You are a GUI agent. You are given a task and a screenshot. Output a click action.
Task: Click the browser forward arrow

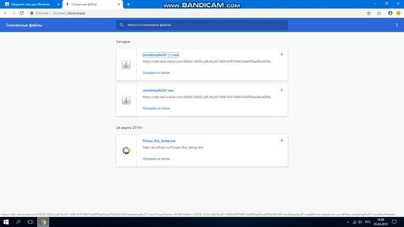14,13
